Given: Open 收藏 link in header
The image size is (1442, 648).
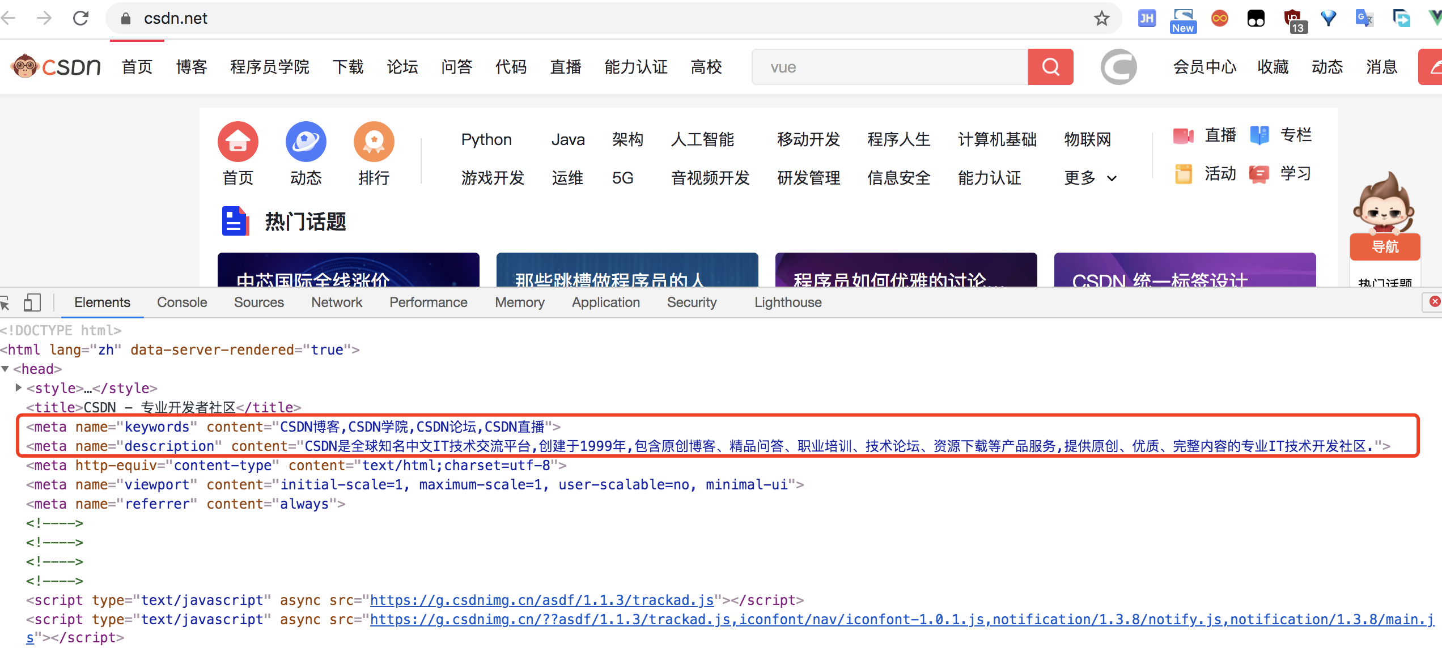Looking at the screenshot, I should coord(1273,67).
